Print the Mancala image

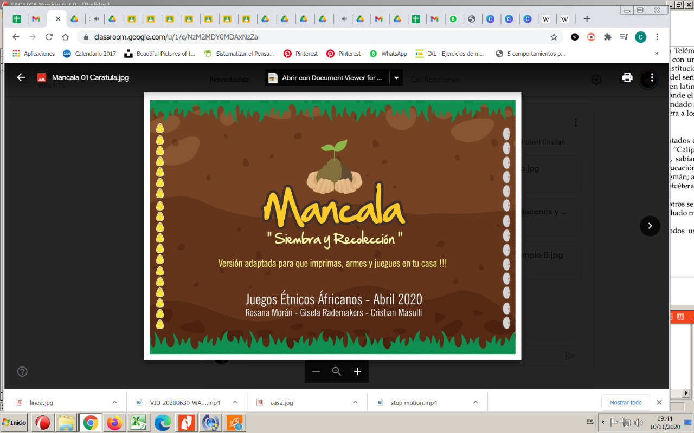pyautogui.click(x=627, y=77)
